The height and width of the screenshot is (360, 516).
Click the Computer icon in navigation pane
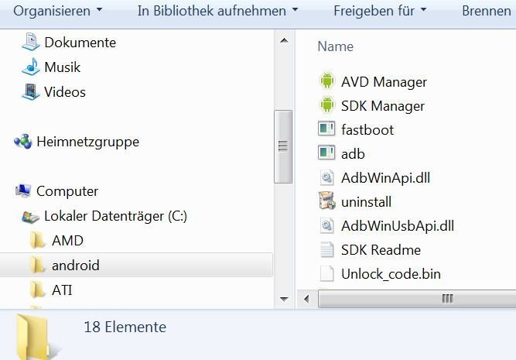point(23,191)
